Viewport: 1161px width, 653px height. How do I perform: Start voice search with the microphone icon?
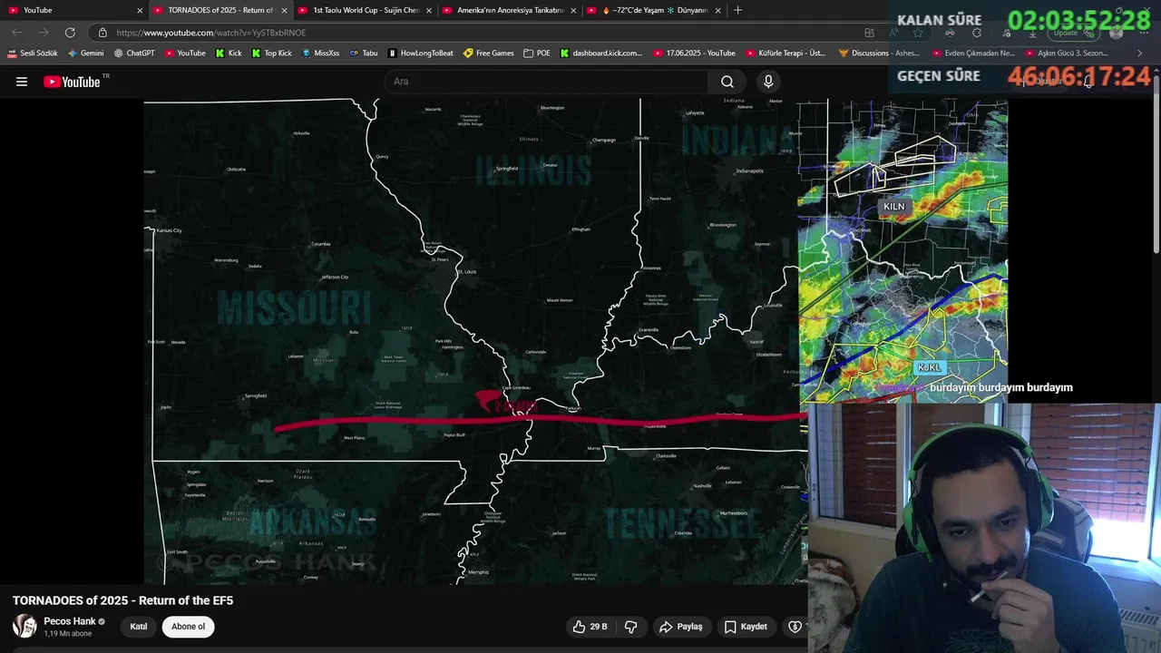(x=768, y=82)
